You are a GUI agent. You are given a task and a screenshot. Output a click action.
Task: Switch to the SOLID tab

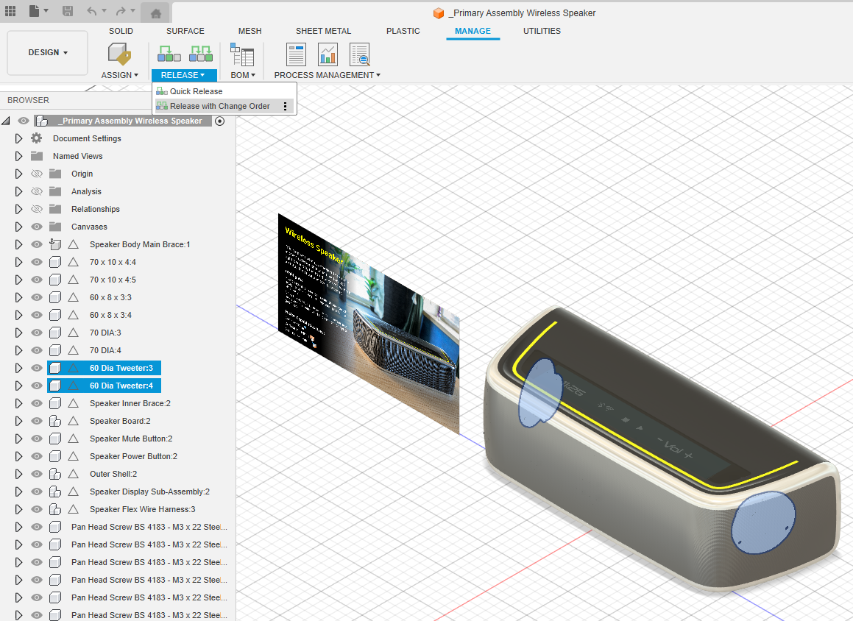(121, 31)
